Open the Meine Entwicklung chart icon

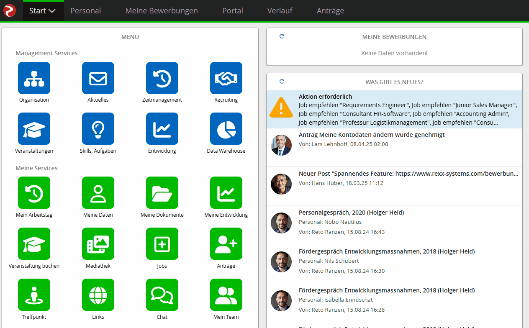click(226, 192)
